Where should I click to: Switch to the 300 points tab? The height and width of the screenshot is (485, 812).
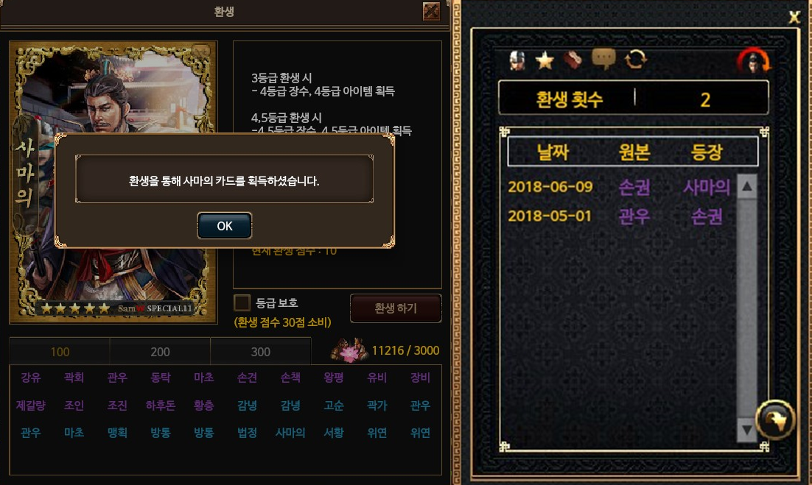click(261, 352)
